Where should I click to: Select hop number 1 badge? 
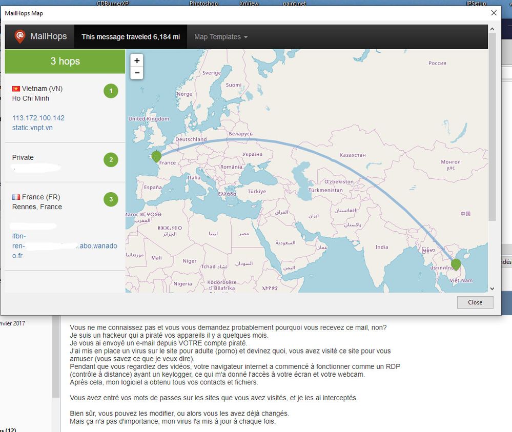[x=111, y=91]
